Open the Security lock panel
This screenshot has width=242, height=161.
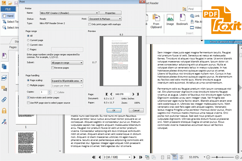pos(4,110)
